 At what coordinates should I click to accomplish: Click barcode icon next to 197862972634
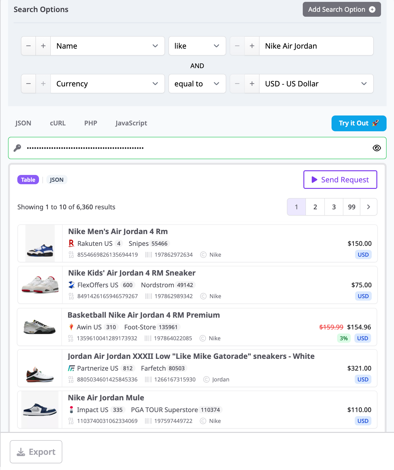click(x=148, y=255)
